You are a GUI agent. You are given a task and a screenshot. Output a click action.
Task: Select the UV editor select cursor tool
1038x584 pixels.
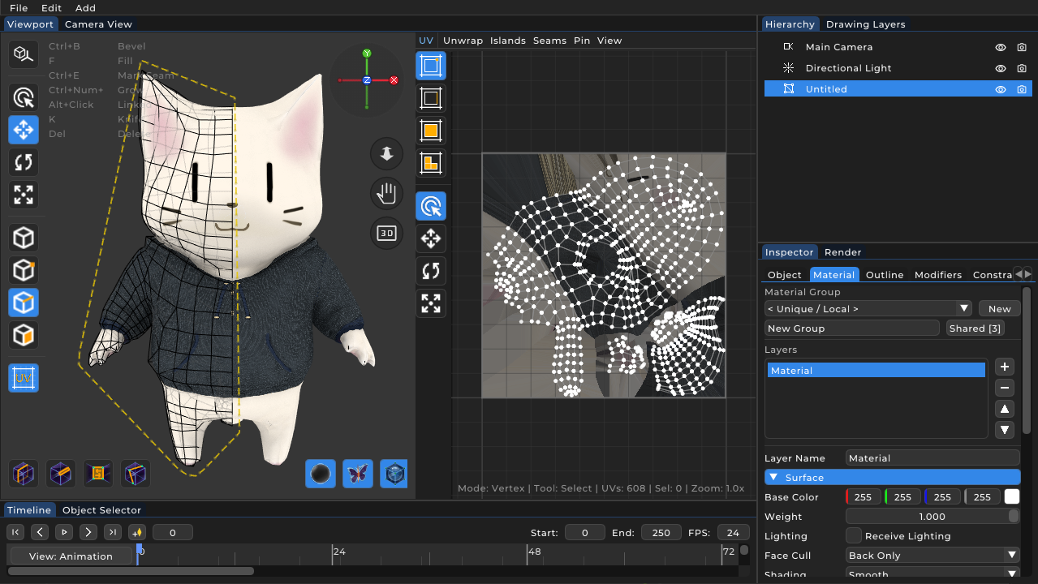tap(431, 206)
